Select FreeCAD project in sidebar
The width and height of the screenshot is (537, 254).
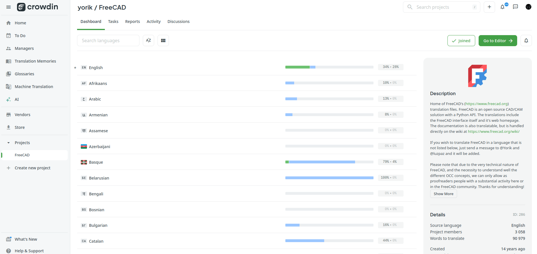click(x=22, y=155)
